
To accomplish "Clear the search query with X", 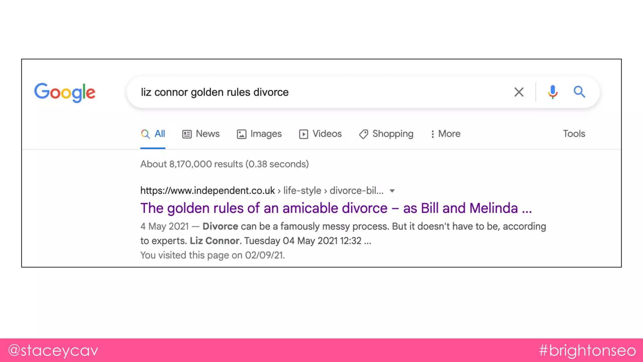I will click(519, 92).
